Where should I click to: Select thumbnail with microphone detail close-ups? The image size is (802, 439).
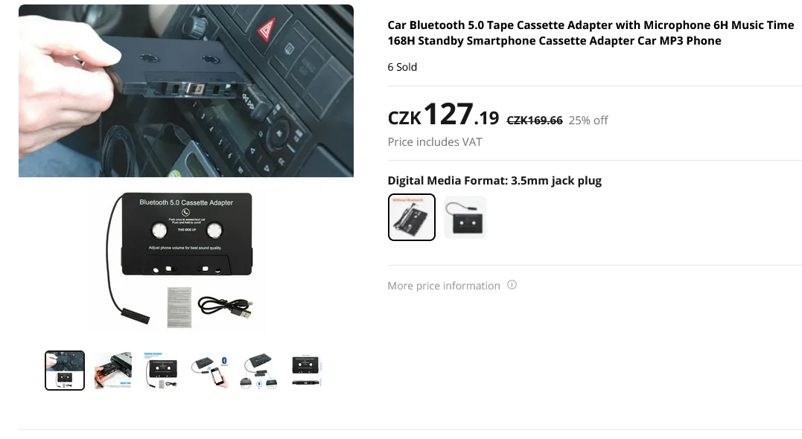tap(258, 371)
